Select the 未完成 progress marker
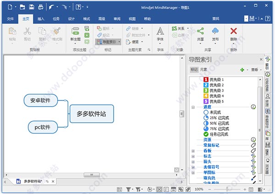 (212, 112)
